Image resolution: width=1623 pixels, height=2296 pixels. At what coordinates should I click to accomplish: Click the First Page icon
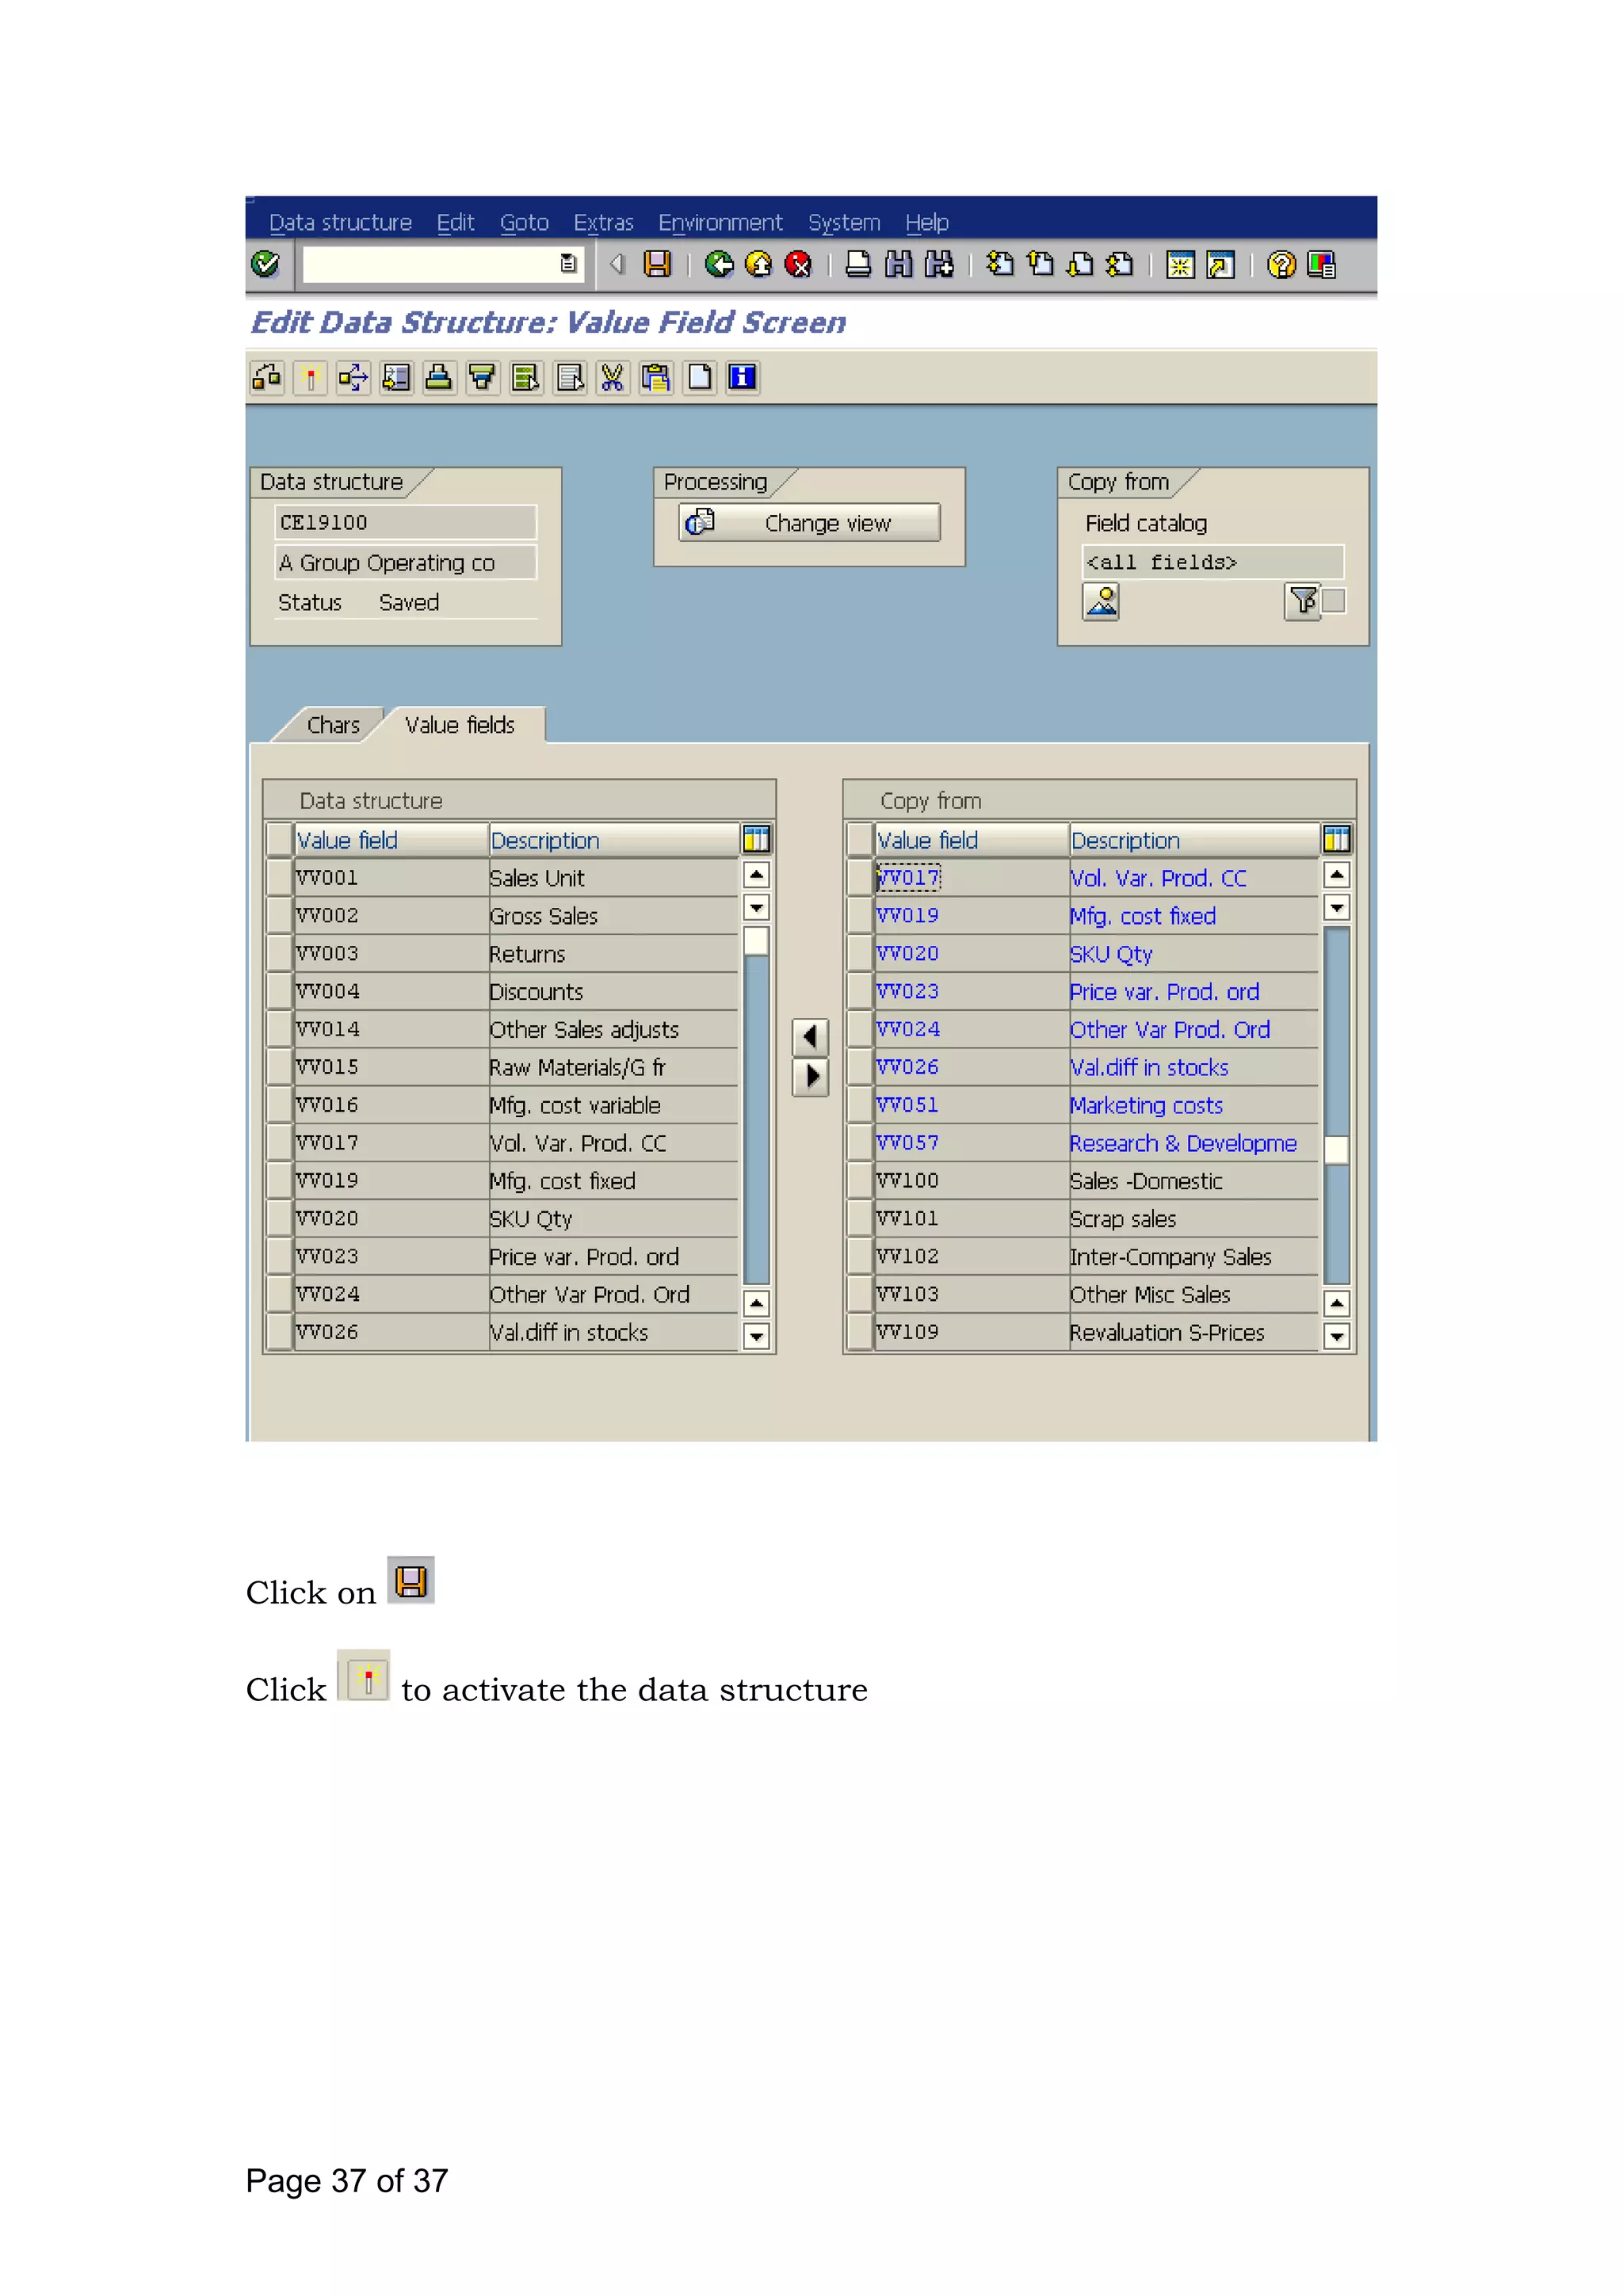click(x=999, y=264)
